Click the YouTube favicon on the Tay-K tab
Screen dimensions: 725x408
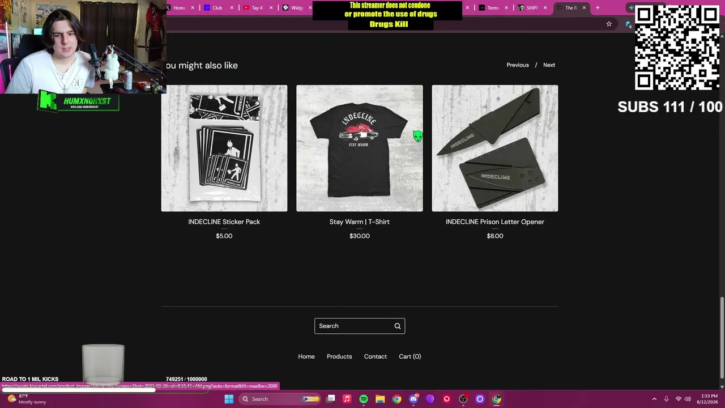(x=246, y=8)
